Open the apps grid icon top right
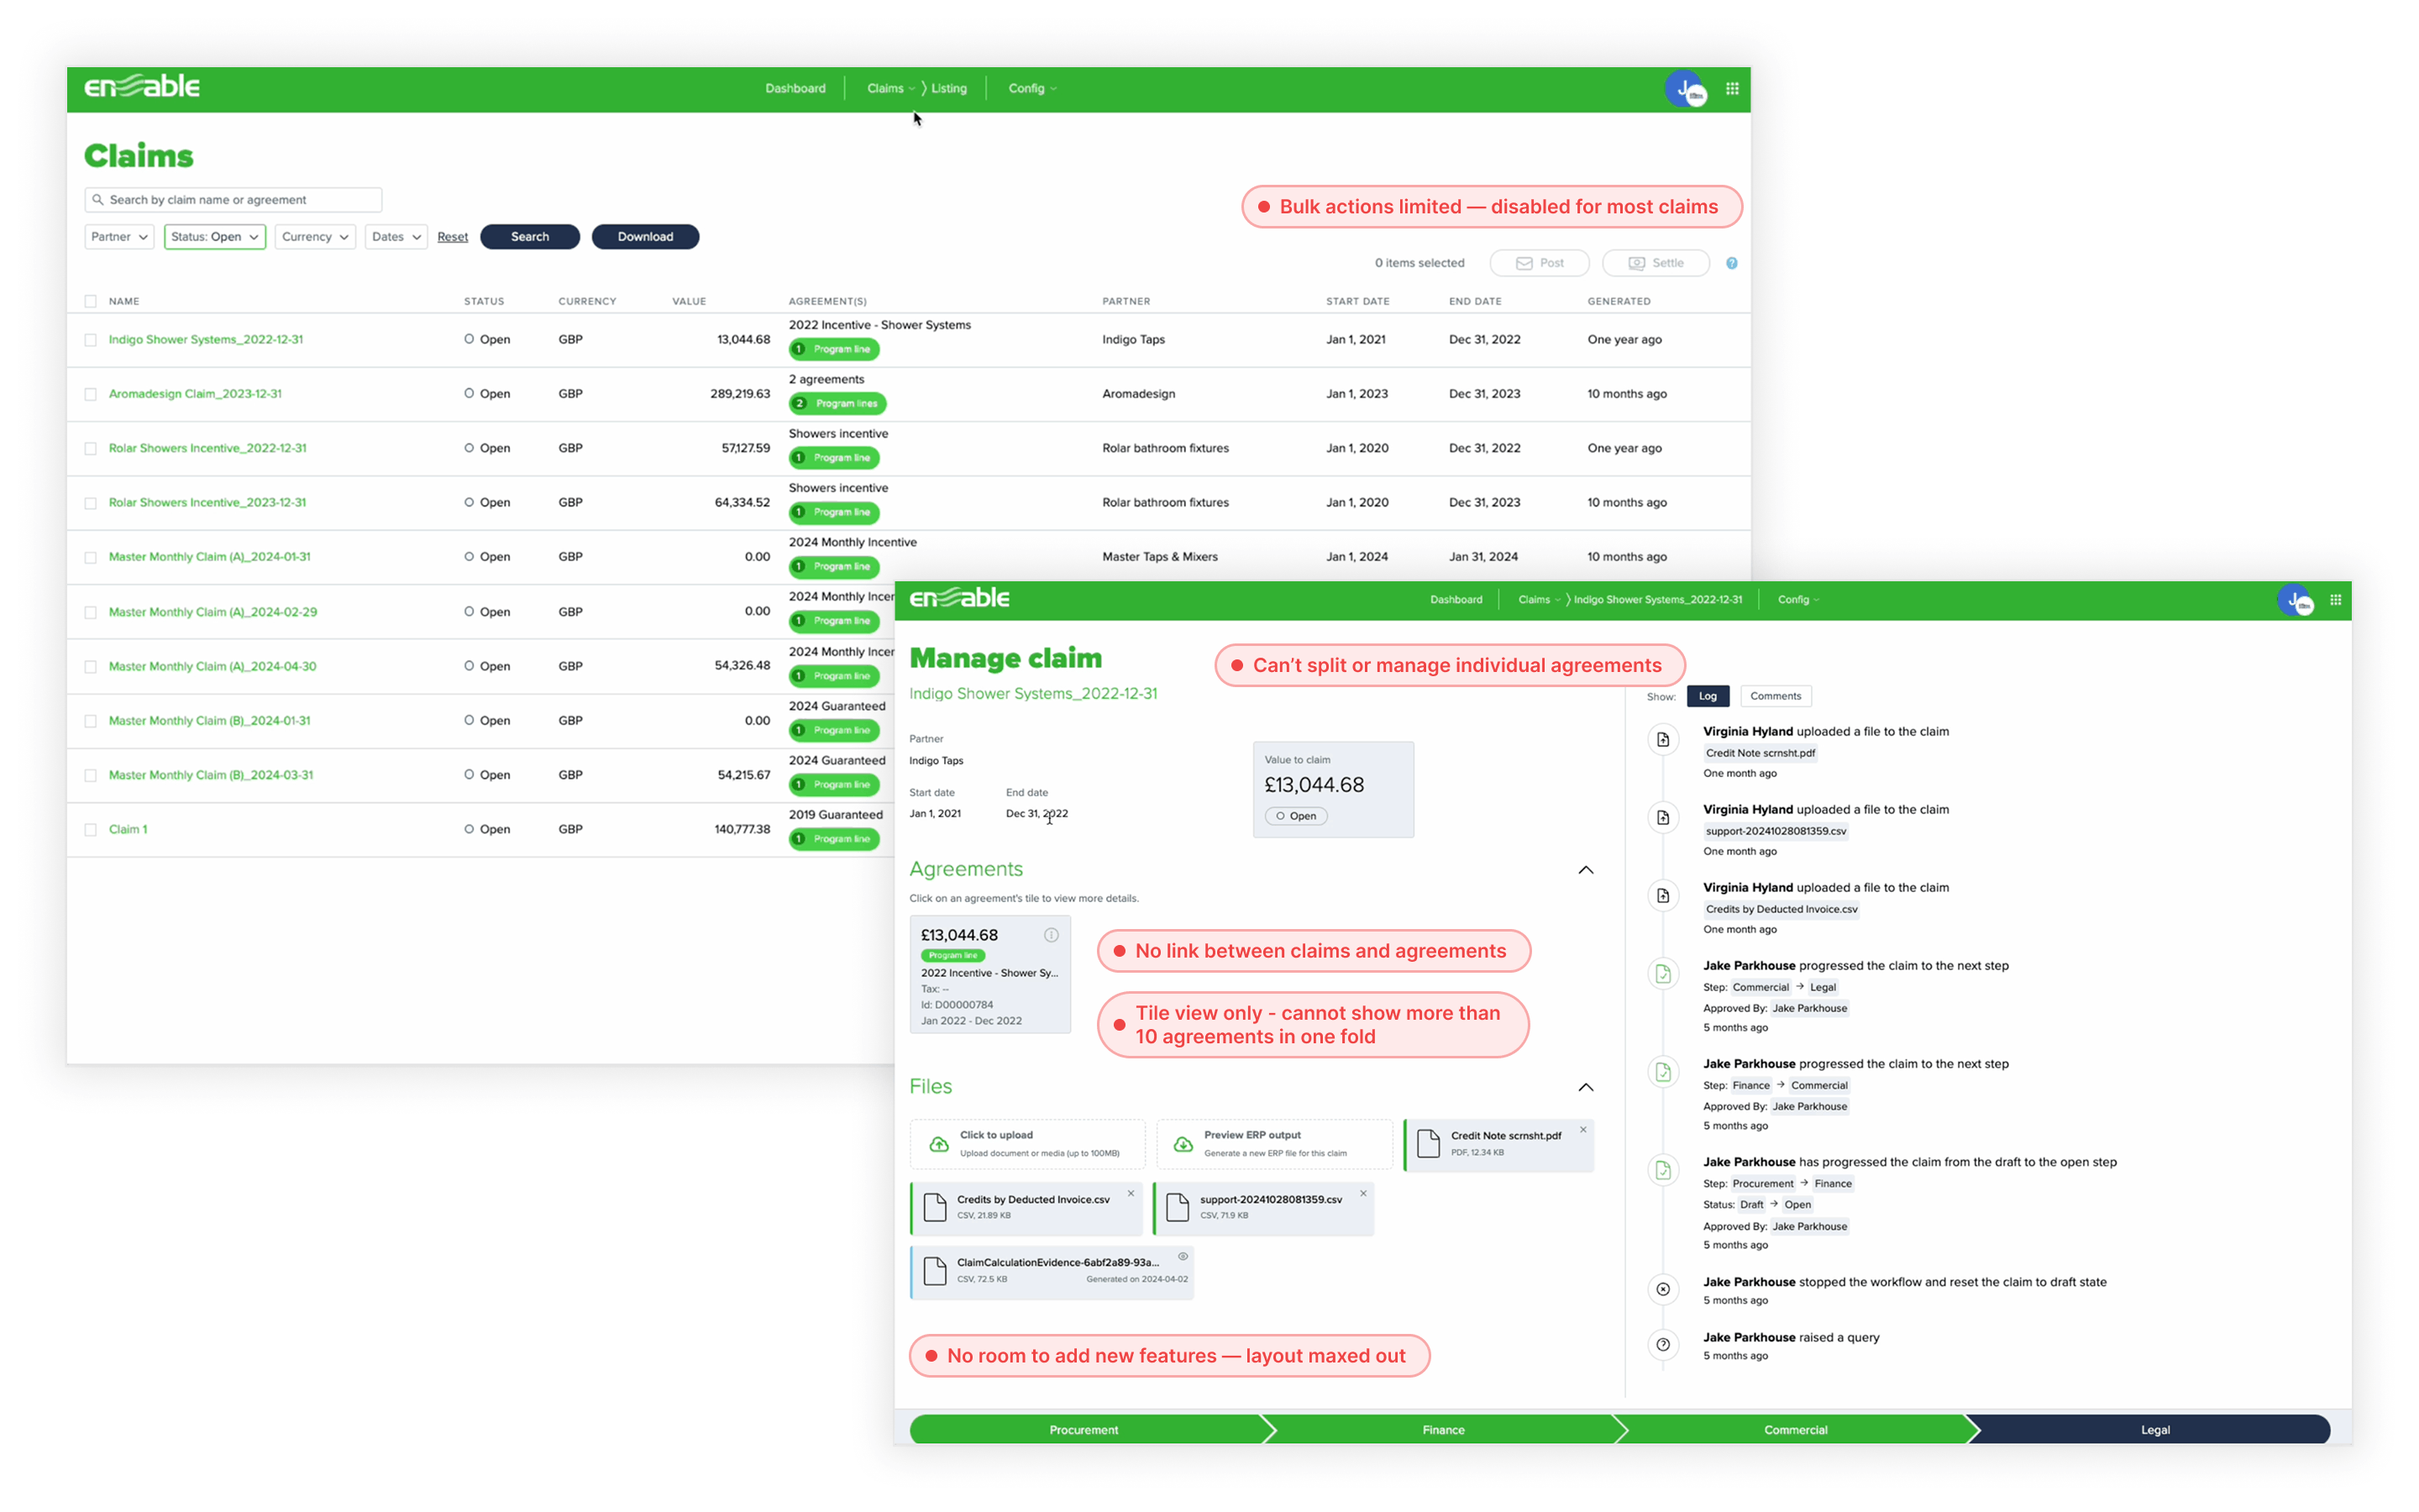2419x1512 pixels. point(1734,88)
